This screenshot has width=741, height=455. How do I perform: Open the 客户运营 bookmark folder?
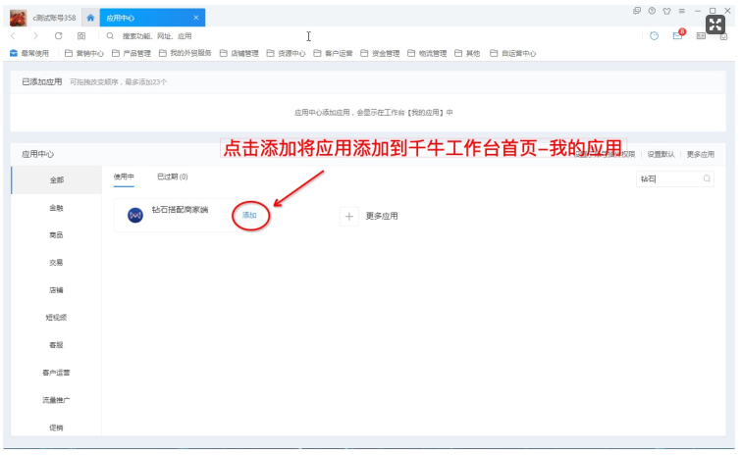point(333,53)
